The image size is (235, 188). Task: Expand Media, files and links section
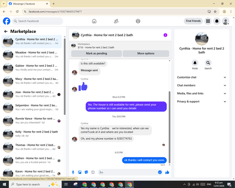pyautogui.click(x=202, y=94)
